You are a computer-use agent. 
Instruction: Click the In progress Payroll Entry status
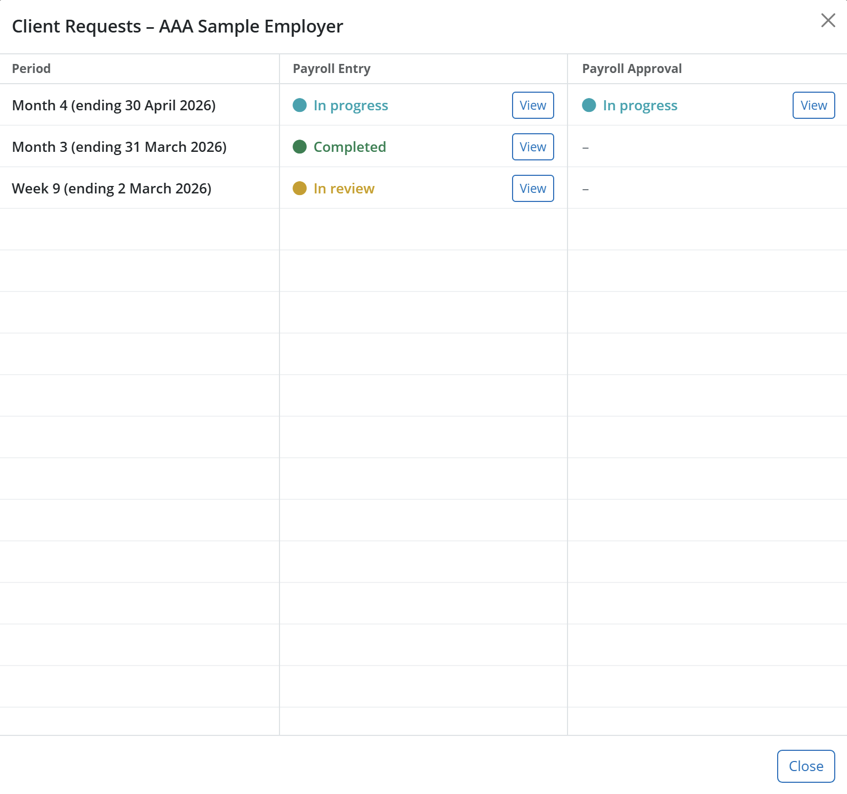350,106
